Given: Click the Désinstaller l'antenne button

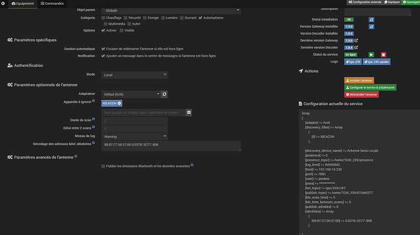Looking at the screenshot, I should coord(362,94).
